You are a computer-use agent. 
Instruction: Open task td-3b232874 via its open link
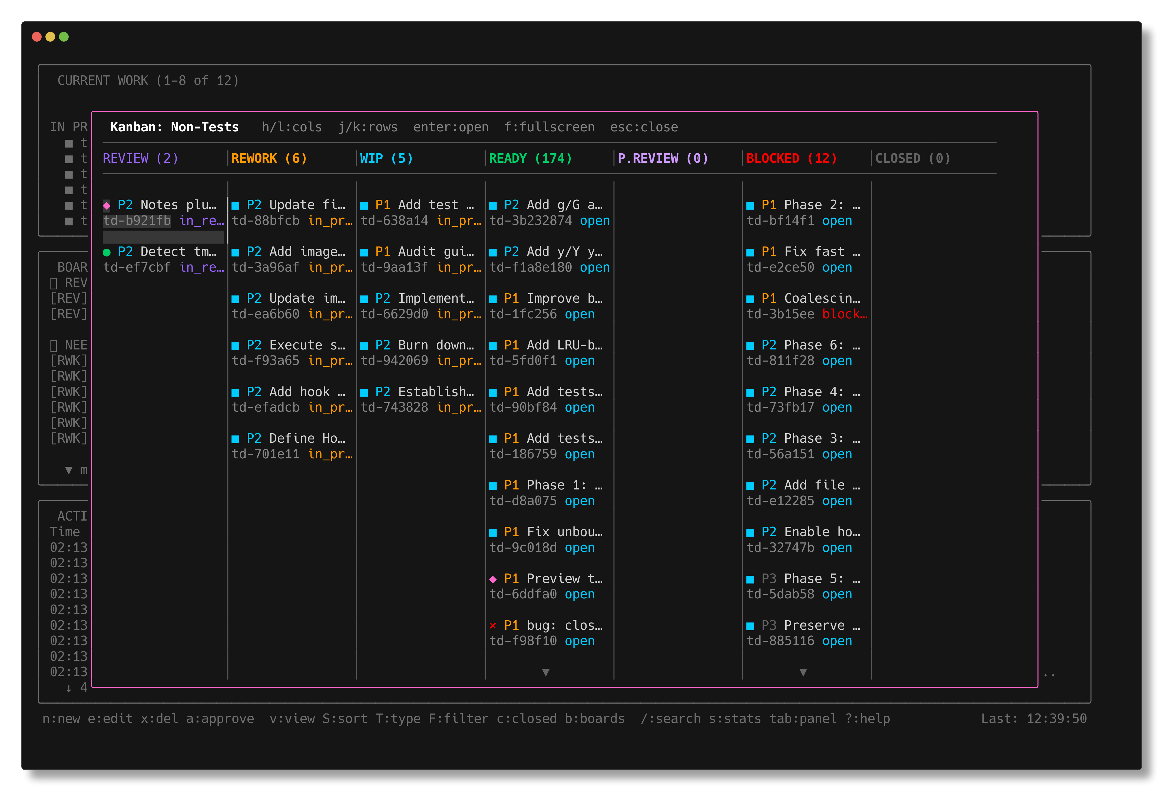click(x=595, y=220)
